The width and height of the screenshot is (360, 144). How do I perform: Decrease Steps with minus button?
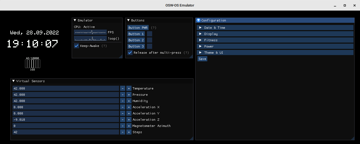click(123, 132)
